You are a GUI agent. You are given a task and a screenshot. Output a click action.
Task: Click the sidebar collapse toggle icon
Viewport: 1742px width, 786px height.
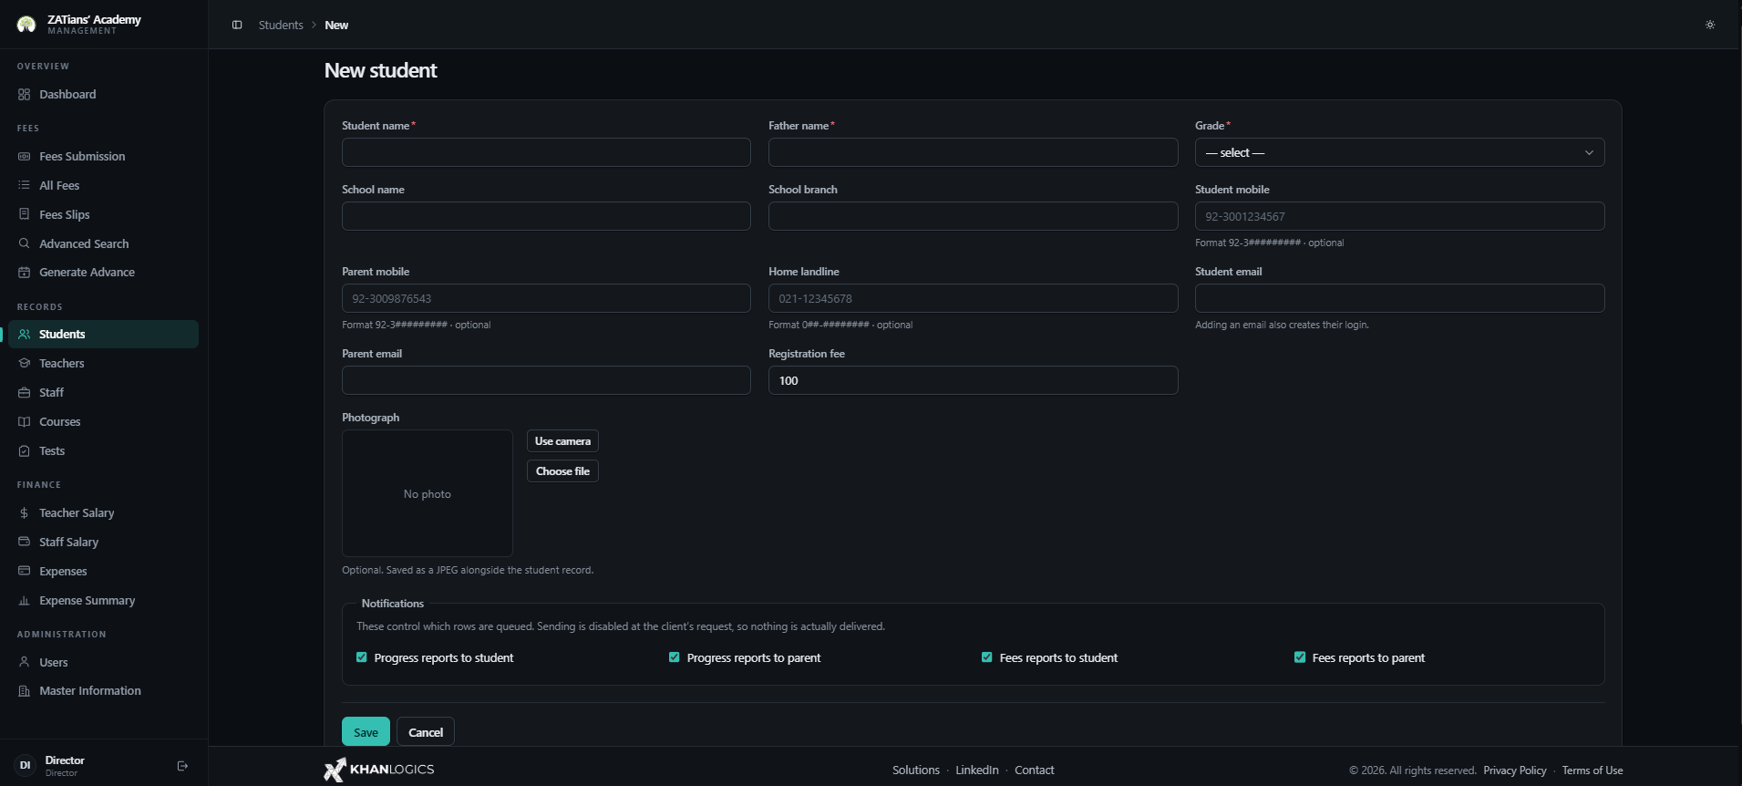(237, 25)
